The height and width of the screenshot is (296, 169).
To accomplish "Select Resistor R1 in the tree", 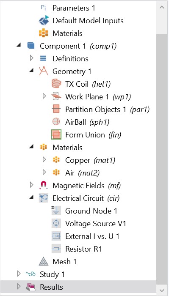I will [x=77, y=249].
